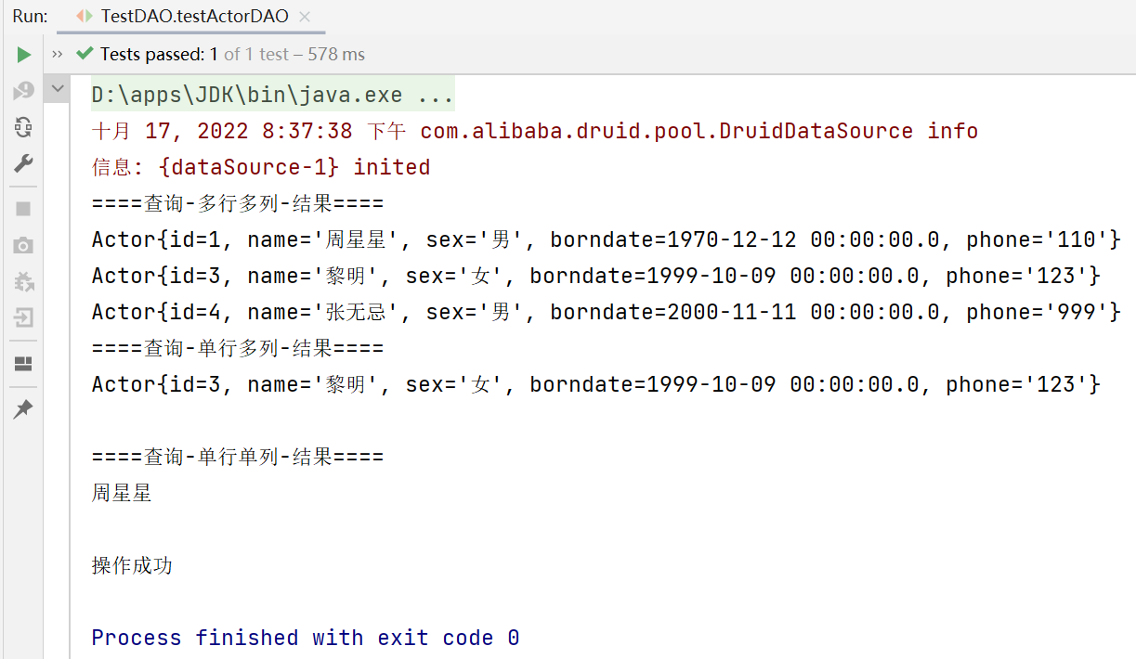Click the green Tests passed checkmark
1136x659 pixels.
pyautogui.click(x=85, y=54)
